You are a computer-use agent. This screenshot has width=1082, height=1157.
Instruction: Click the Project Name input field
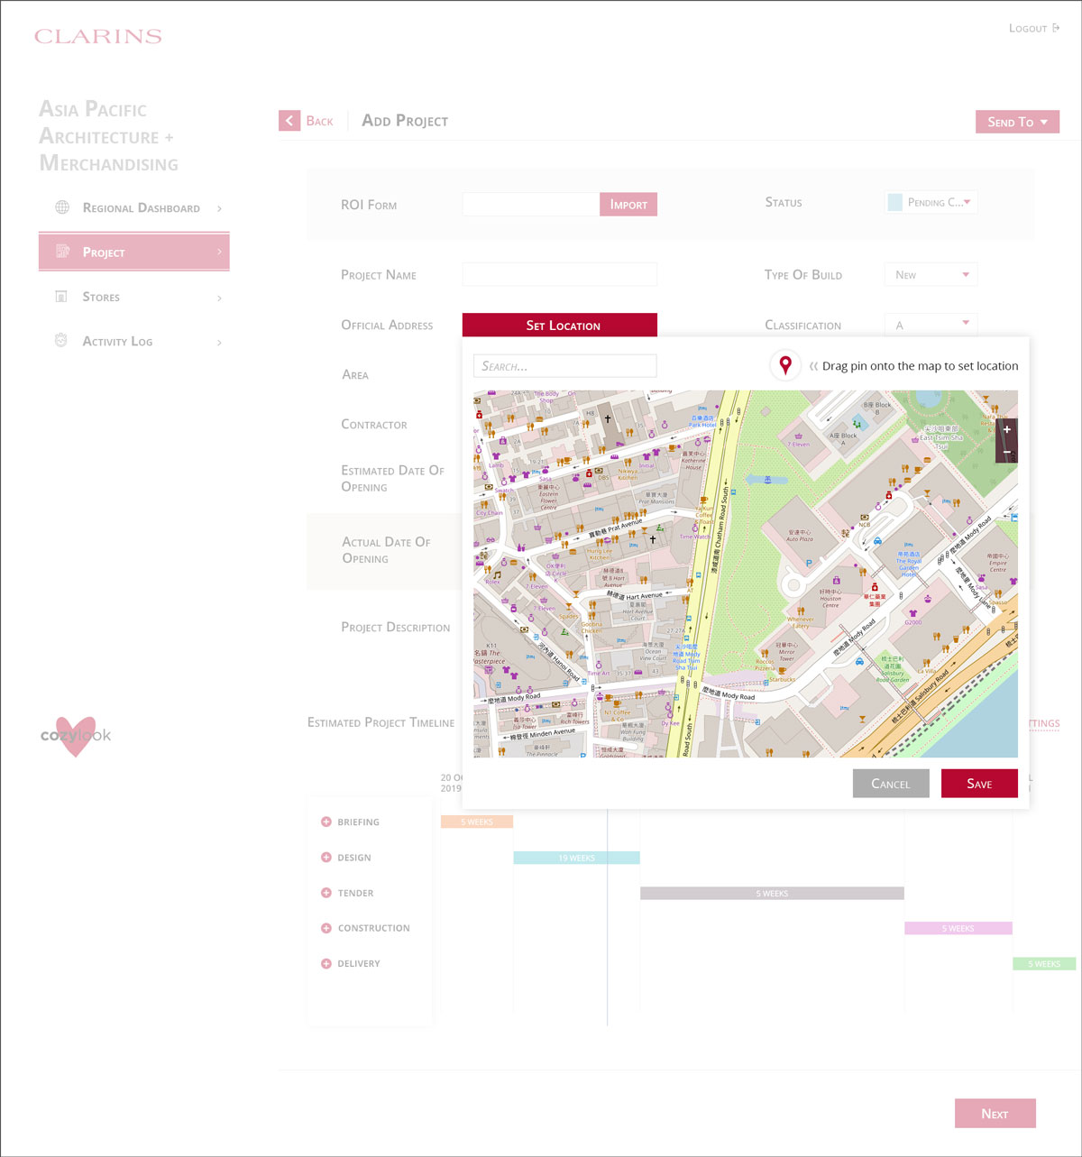click(x=560, y=275)
